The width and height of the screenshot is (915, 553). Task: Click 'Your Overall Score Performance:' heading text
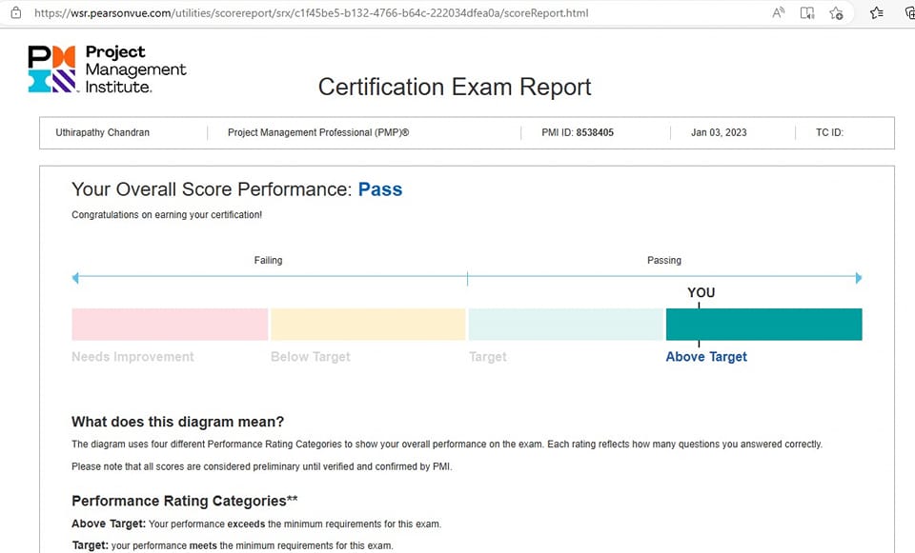(x=212, y=189)
